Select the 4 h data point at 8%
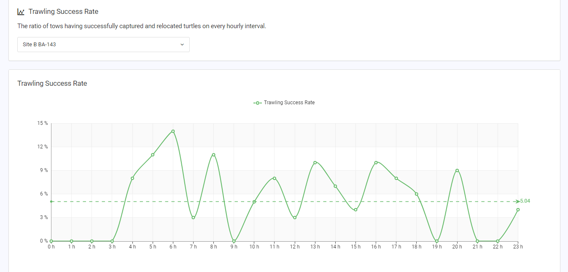Image resolution: width=568 pixels, height=272 pixels. (x=132, y=178)
